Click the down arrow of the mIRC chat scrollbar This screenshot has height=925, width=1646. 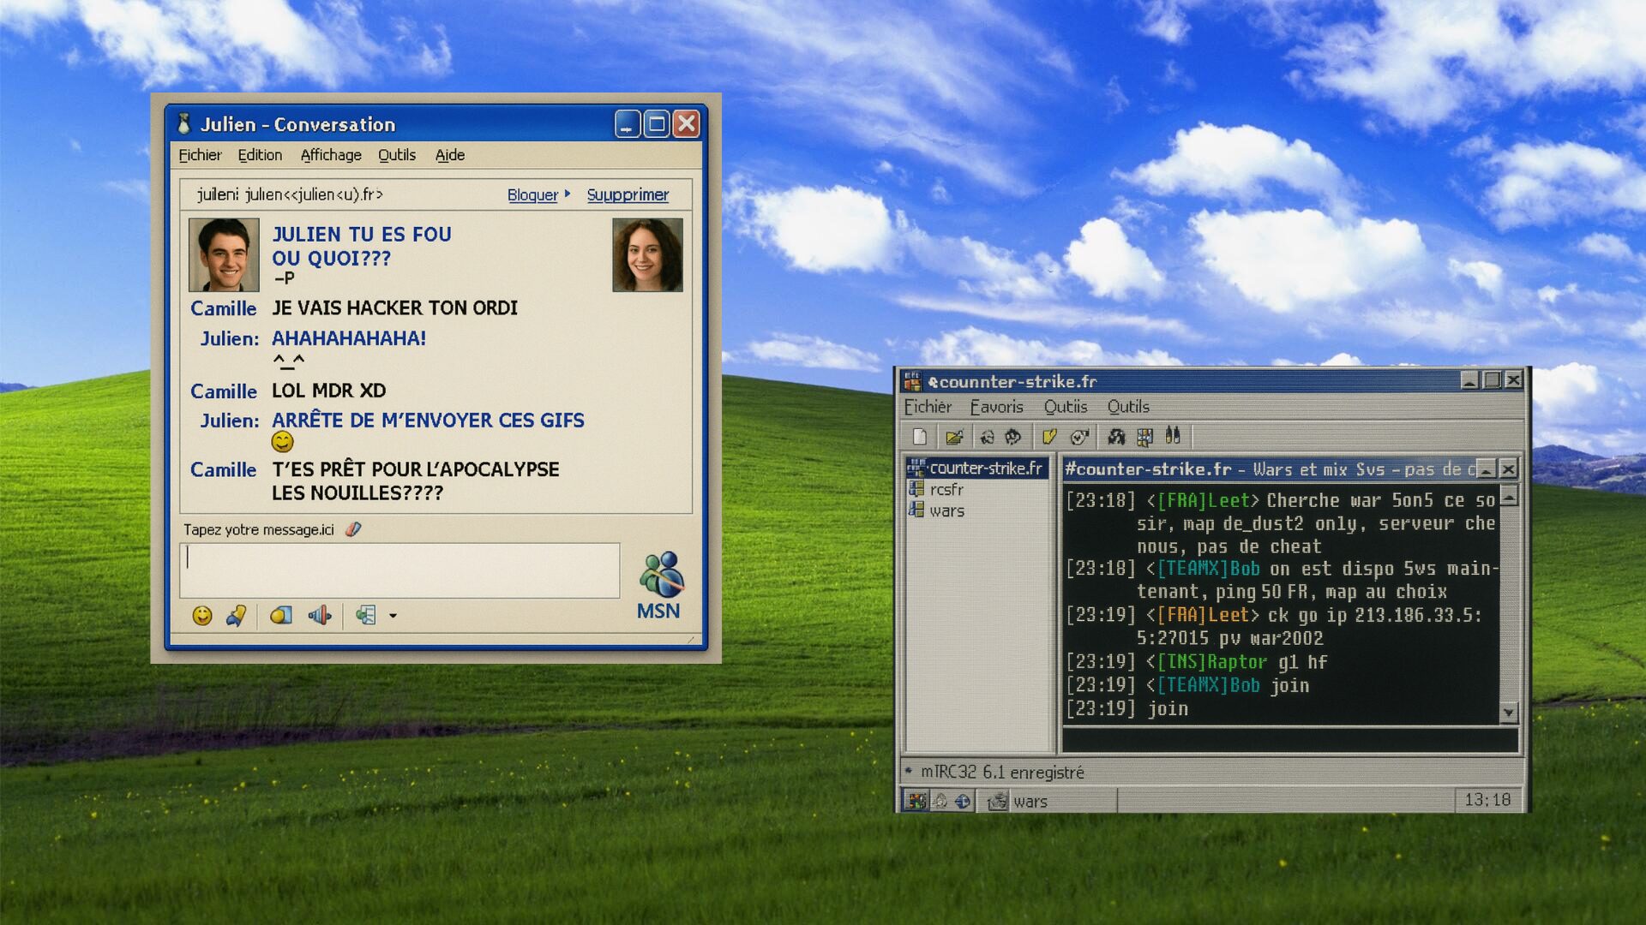[1509, 713]
